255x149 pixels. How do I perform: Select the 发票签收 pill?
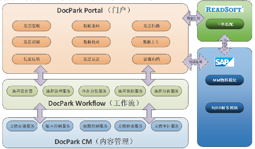32,26
